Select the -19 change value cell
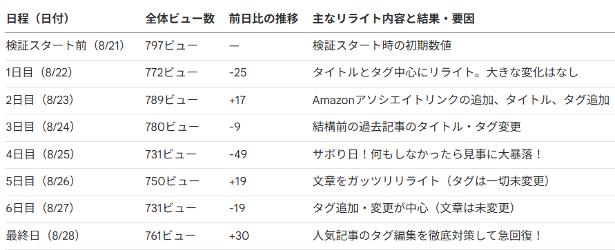The width and height of the screenshot is (615, 250). point(237,209)
